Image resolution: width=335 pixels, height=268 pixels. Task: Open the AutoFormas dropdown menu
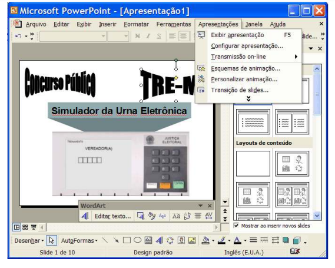pyautogui.click(x=79, y=241)
